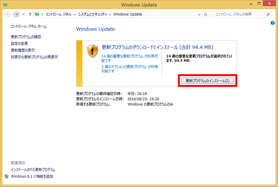Screen dimensions: 278x187
Task: Click the Back navigation arrow
Action: tap(8, 14)
